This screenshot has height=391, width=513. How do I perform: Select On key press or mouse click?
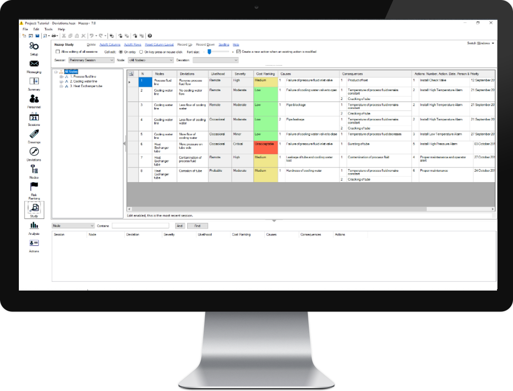(x=141, y=51)
